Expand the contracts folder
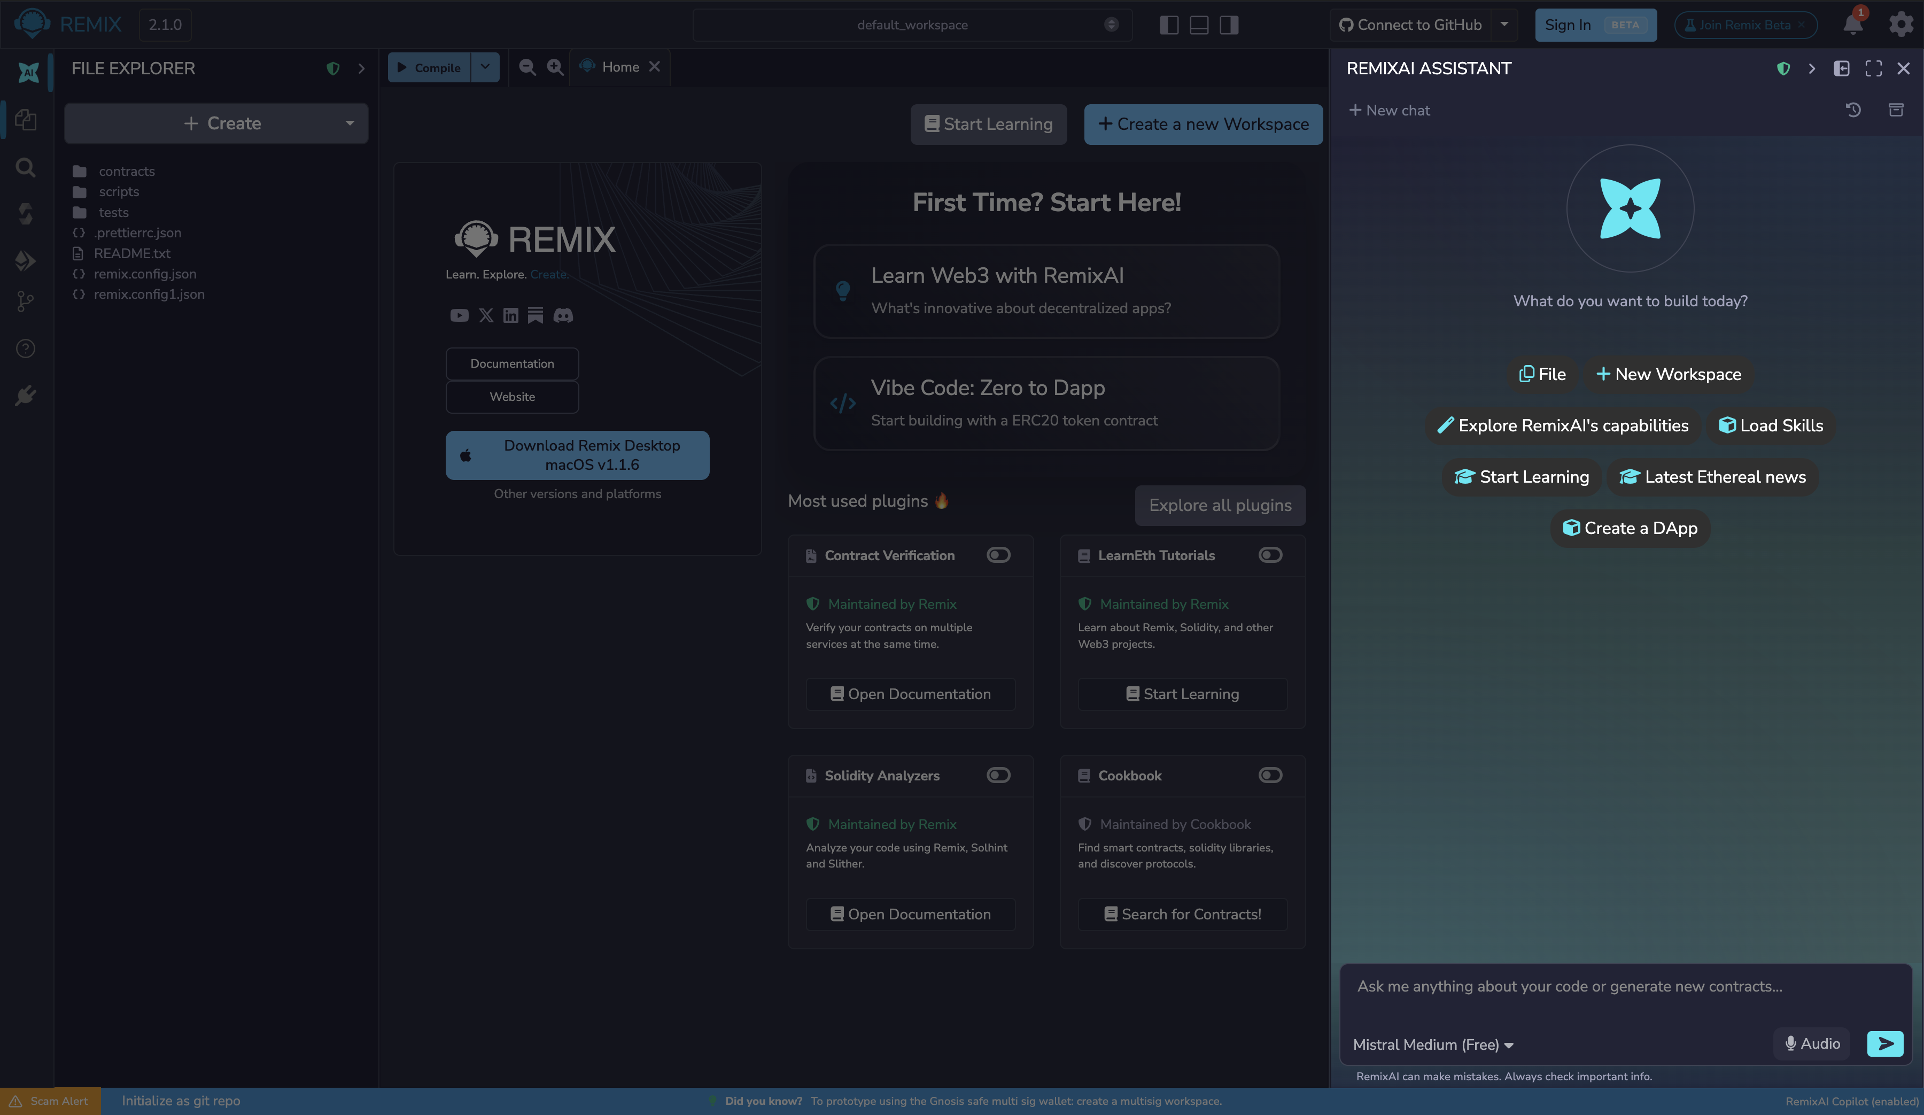The width and height of the screenshot is (1924, 1115). (x=127, y=171)
